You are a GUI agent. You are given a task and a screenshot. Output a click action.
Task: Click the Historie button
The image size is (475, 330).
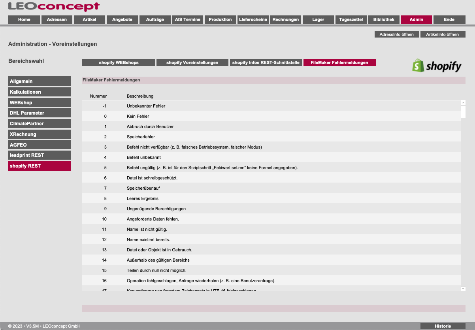point(443,326)
